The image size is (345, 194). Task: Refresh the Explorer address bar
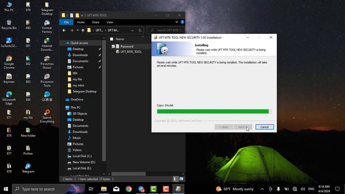140,30
